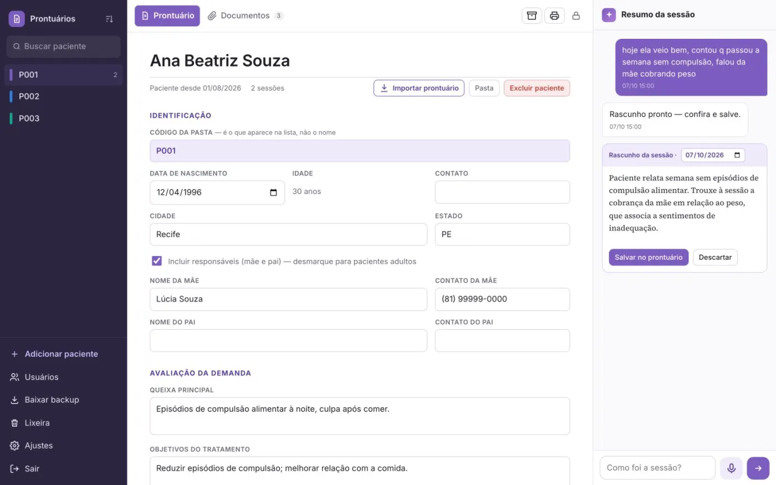Click the empty Contato do pai field
The height and width of the screenshot is (485, 776).
502,341
